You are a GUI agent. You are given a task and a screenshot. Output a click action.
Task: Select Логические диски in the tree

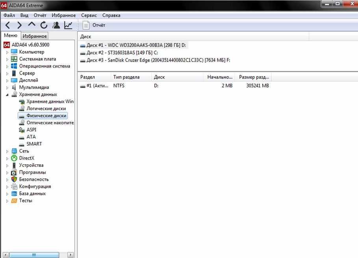point(46,108)
